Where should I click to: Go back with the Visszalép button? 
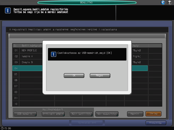click(x=156, y=123)
